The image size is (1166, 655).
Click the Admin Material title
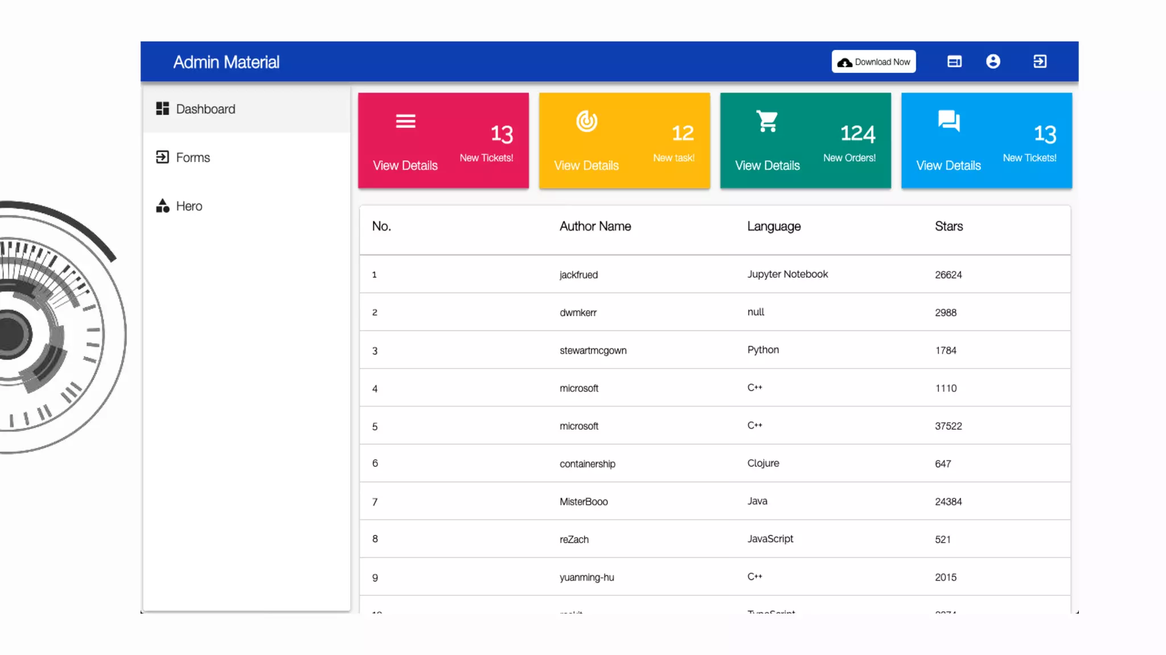click(226, 62)
